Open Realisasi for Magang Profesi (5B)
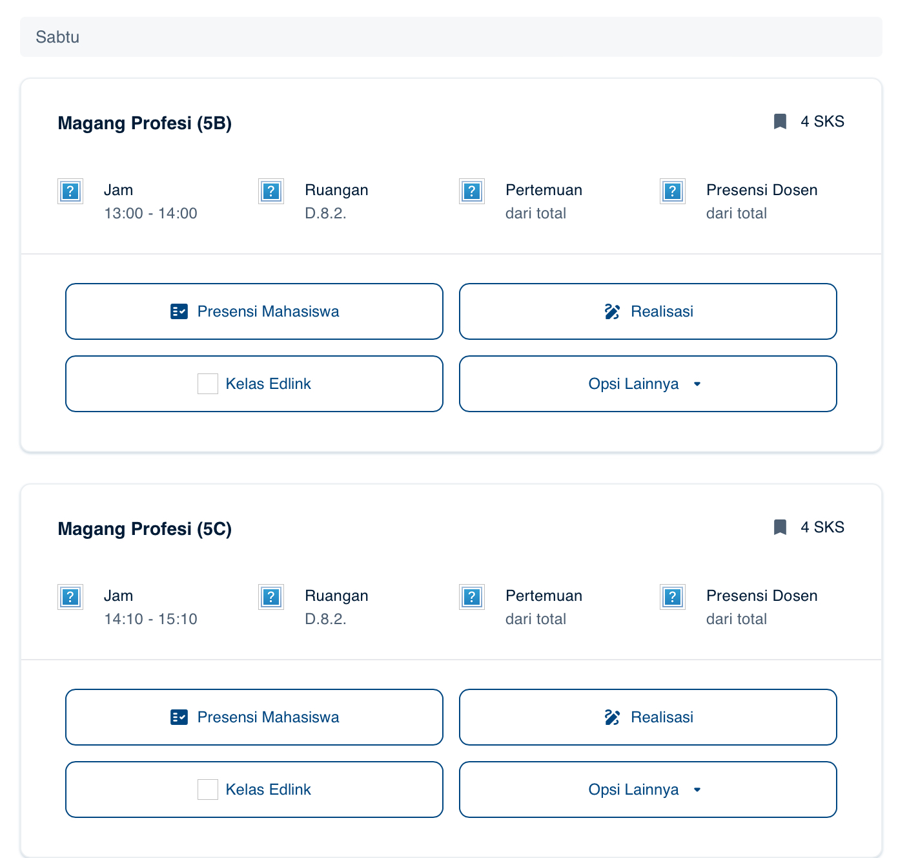 (648, 311)
